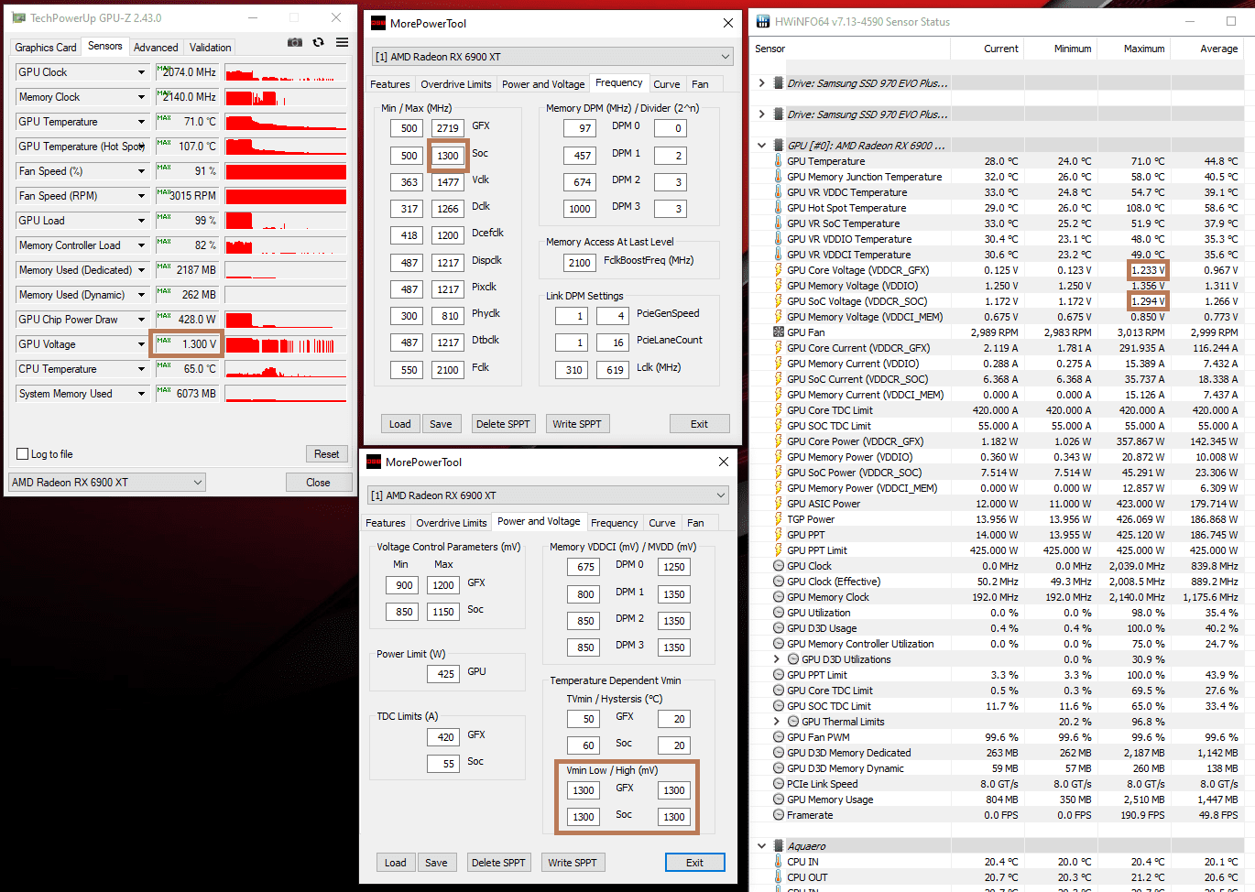This screenshot has width=1255, height=892.
Task: Click Exit in bottom MorePowerTool
Action: tap(695, 863)
